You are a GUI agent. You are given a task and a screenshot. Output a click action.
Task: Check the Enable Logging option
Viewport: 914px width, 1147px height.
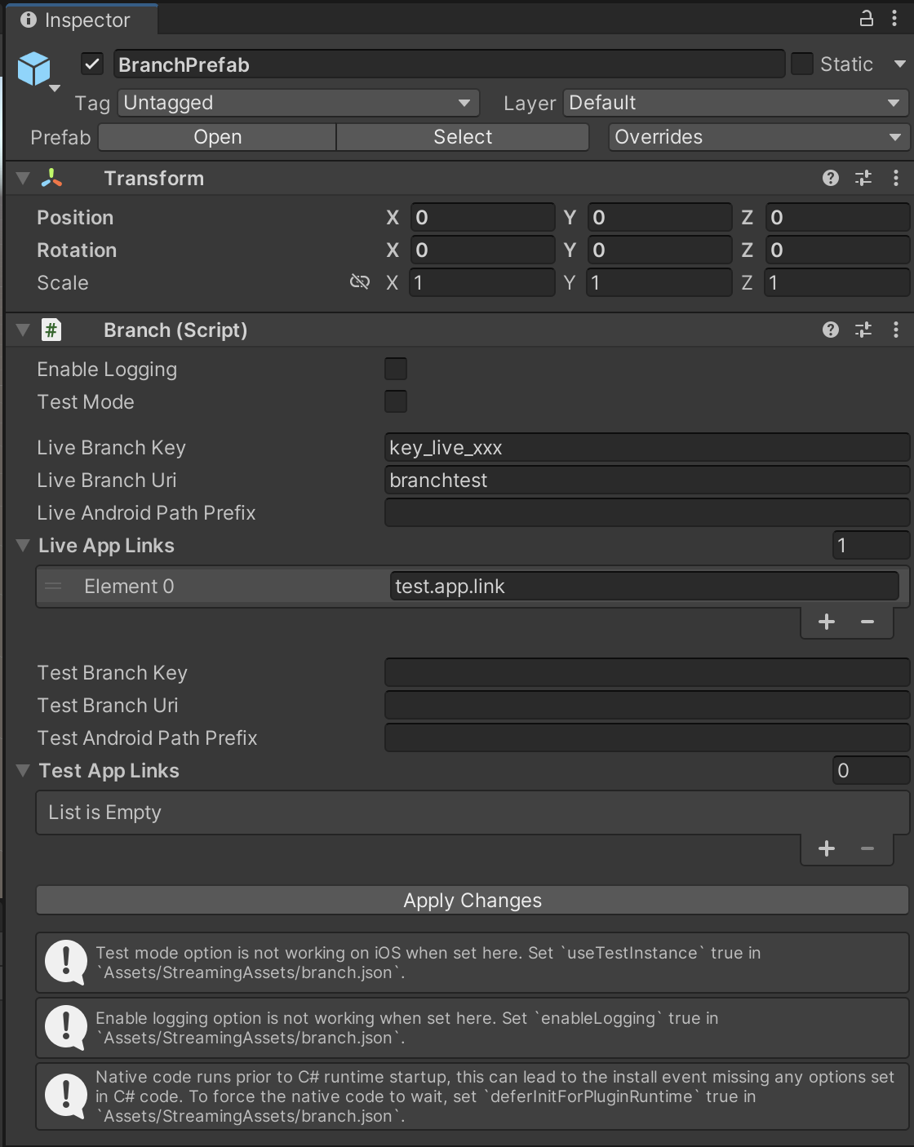(x=396, y=369)
